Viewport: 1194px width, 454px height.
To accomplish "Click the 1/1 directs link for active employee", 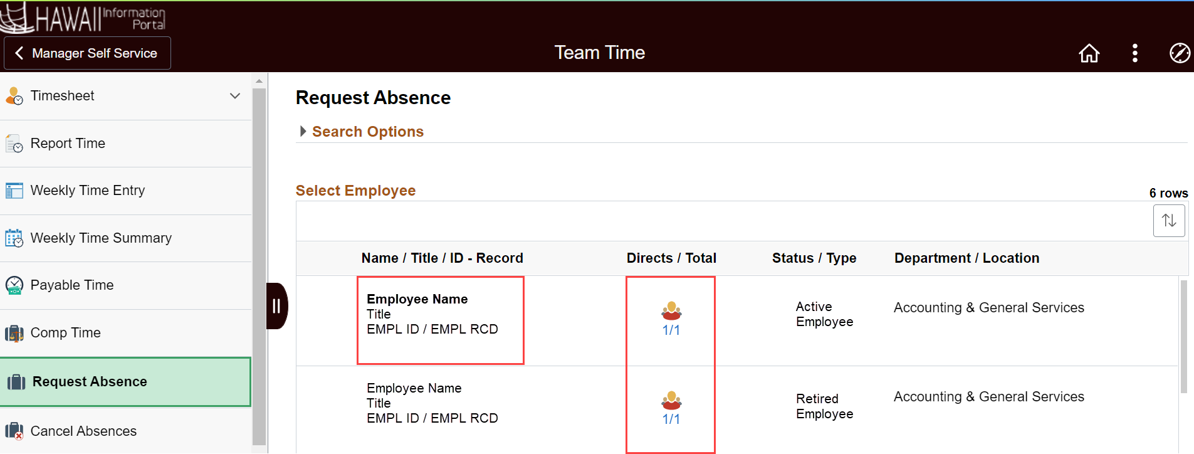I will (670, 329).
